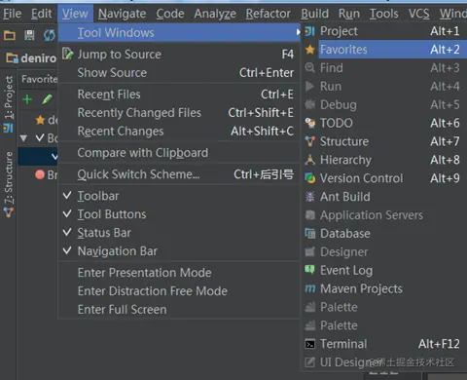
Task: Click the red breakpoint circle icon in Favorites
Action: [x=40, y=174]
